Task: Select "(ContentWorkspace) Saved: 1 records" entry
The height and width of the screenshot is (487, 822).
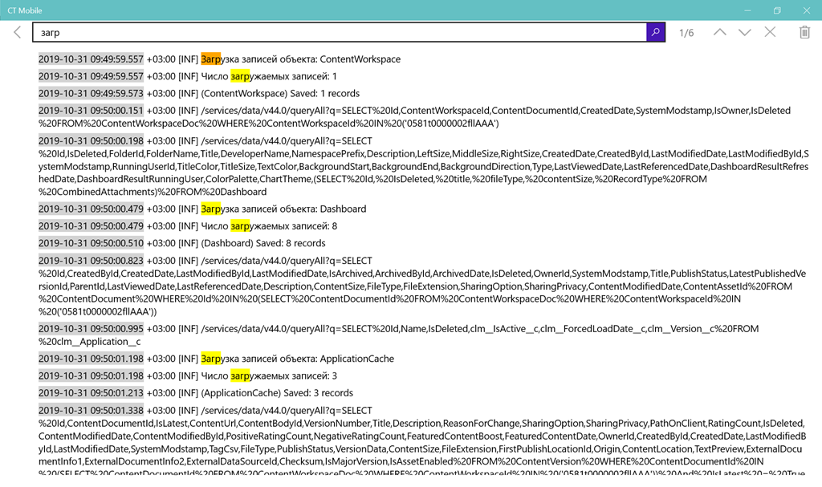Action: click(280, 94)
